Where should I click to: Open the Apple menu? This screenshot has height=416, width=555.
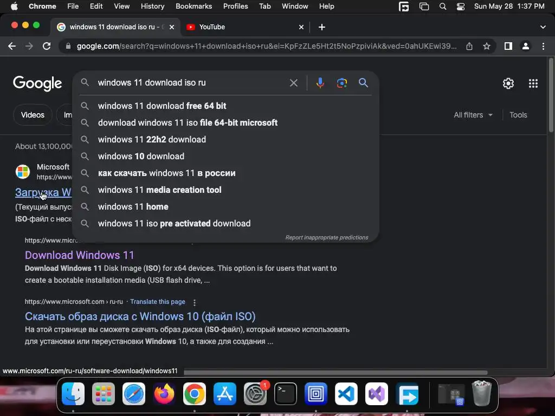click(x=14, y=6)
